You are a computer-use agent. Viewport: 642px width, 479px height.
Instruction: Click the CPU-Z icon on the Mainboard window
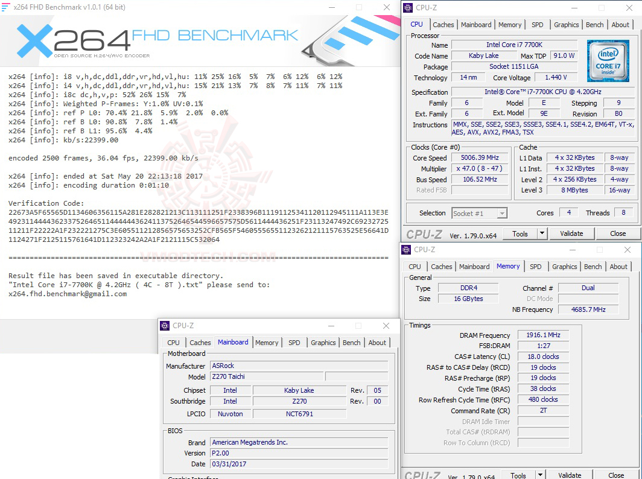pos(164,325)
